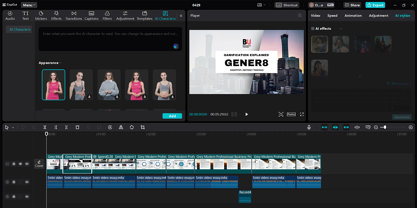Switch to the Animation tab

[353, 15]
